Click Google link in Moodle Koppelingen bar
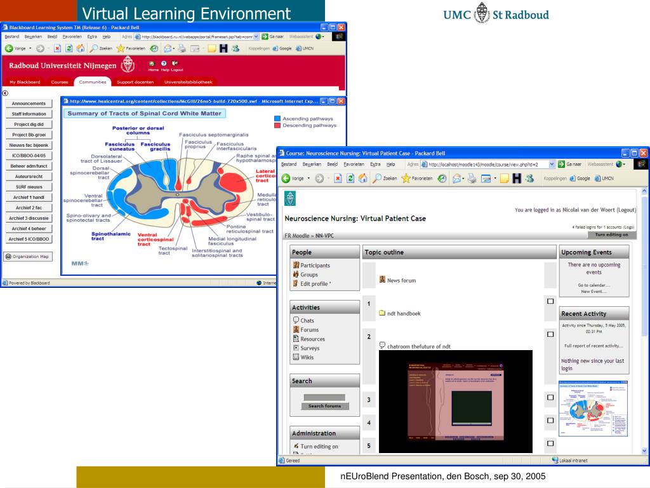650x488 pixels. coord(580,179)
